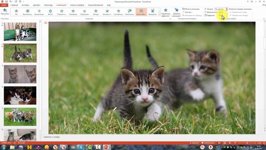The height and width of the screenshot is (150, 266).
Task: Switch to PowerPoint icon in taskbar
Action: pos(106,147)
